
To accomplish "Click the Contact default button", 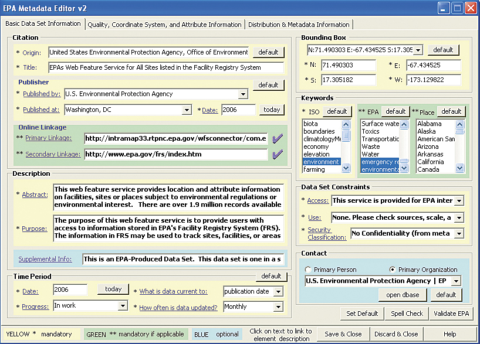I will [x=446, y=295].
